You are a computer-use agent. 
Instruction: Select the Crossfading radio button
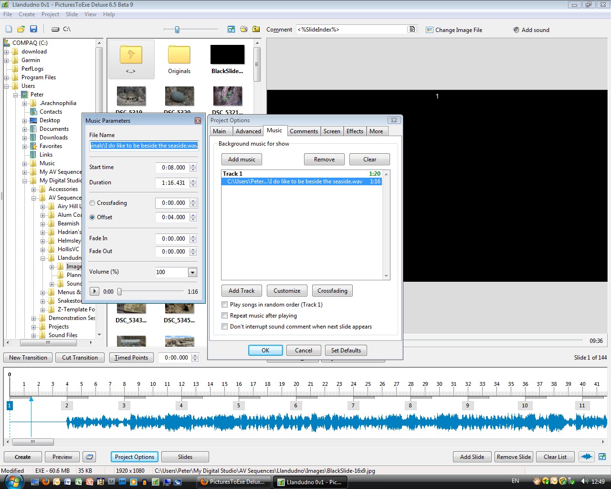pyautogui.click(x=92, y=203)
